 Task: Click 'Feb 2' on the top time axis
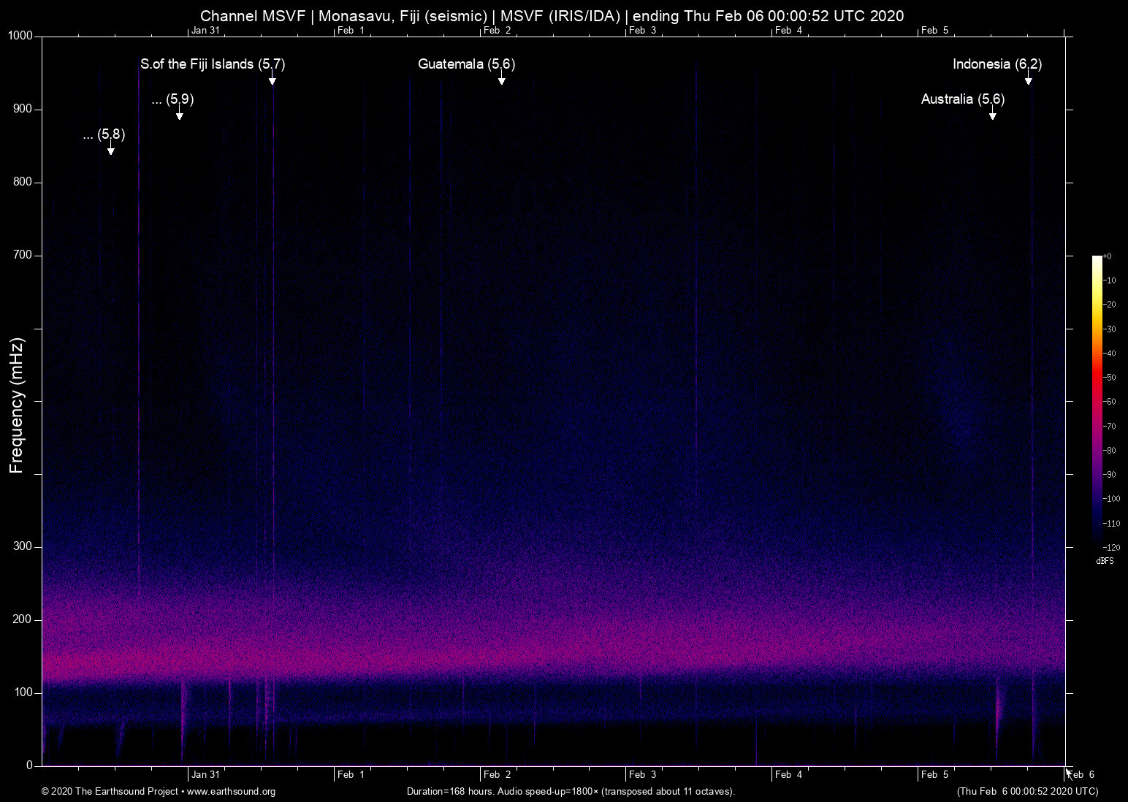pyautogui.click(x=497, y=31)
